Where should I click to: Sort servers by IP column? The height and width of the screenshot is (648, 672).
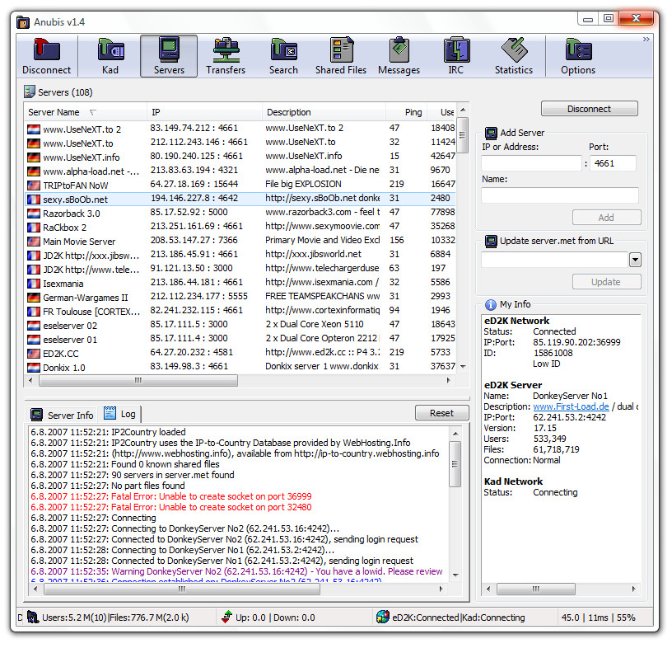click(x=204, y=112)
